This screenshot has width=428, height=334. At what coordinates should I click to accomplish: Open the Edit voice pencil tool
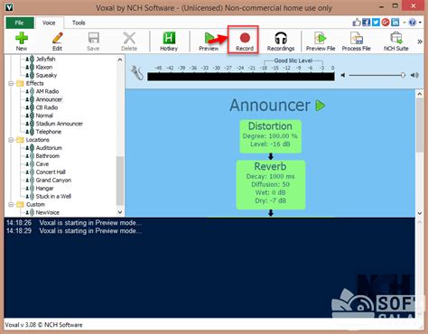(x=57, y=42)
